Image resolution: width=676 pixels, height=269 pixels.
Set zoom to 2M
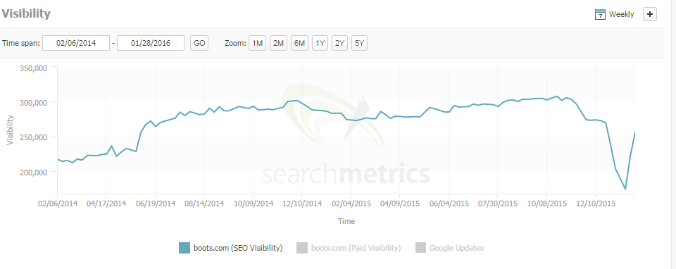tap(279, 43)
